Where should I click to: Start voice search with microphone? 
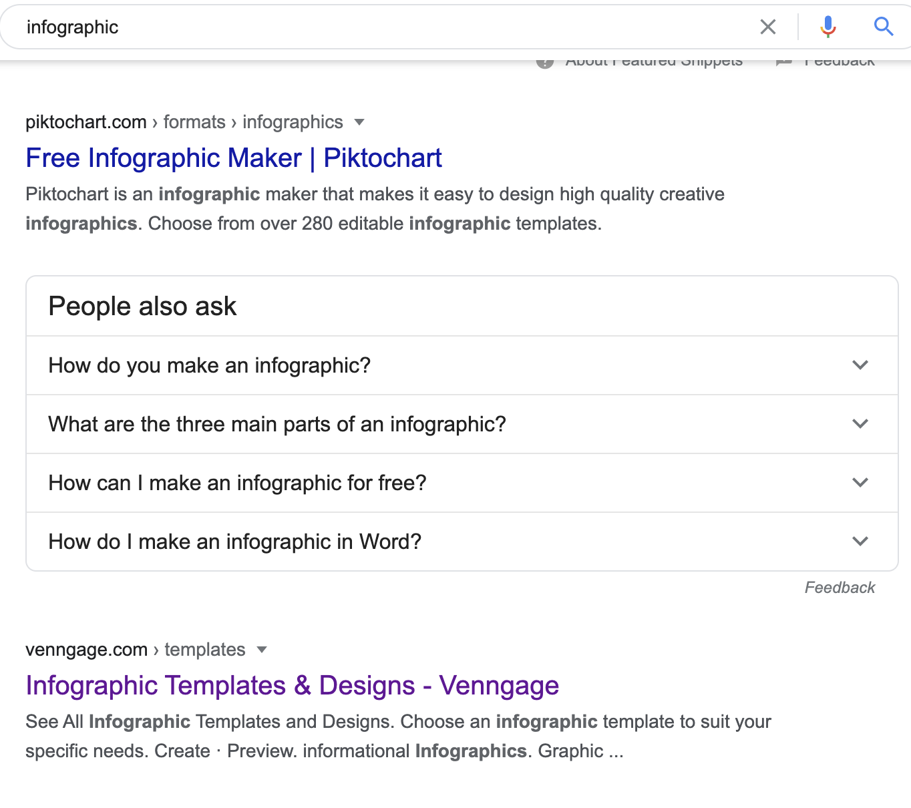pyautogui.click(x=828, y=27)
